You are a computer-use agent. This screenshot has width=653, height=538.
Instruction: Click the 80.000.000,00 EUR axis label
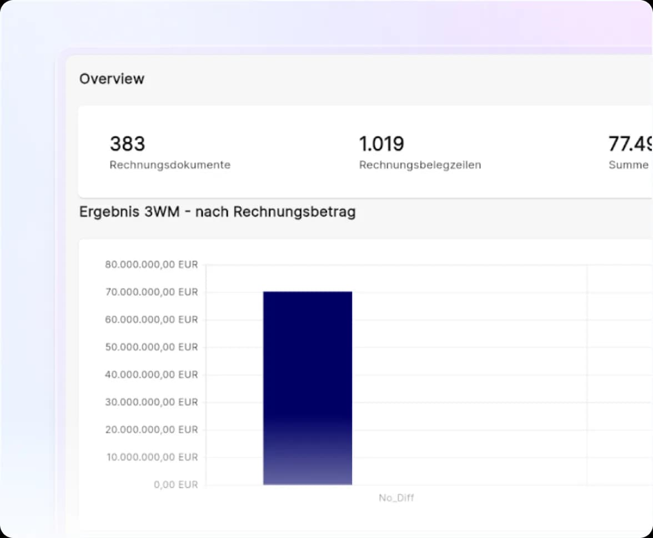(151, 265)
